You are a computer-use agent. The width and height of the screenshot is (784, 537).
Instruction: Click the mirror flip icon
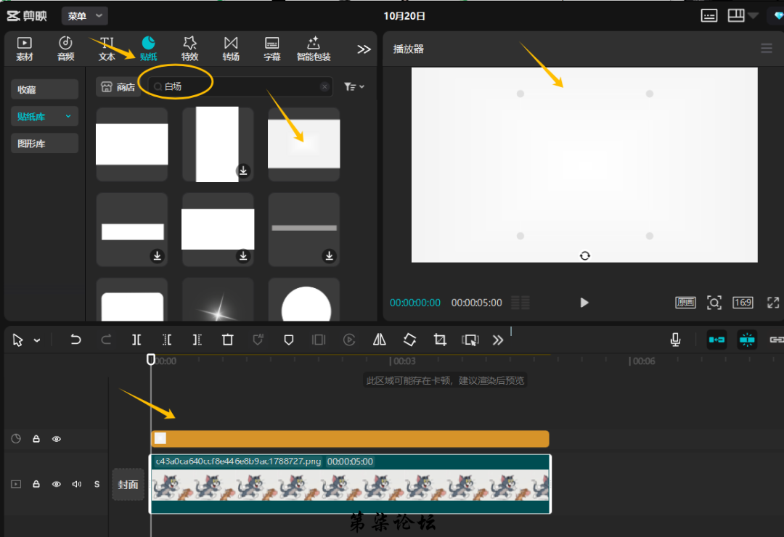point(379,340)
